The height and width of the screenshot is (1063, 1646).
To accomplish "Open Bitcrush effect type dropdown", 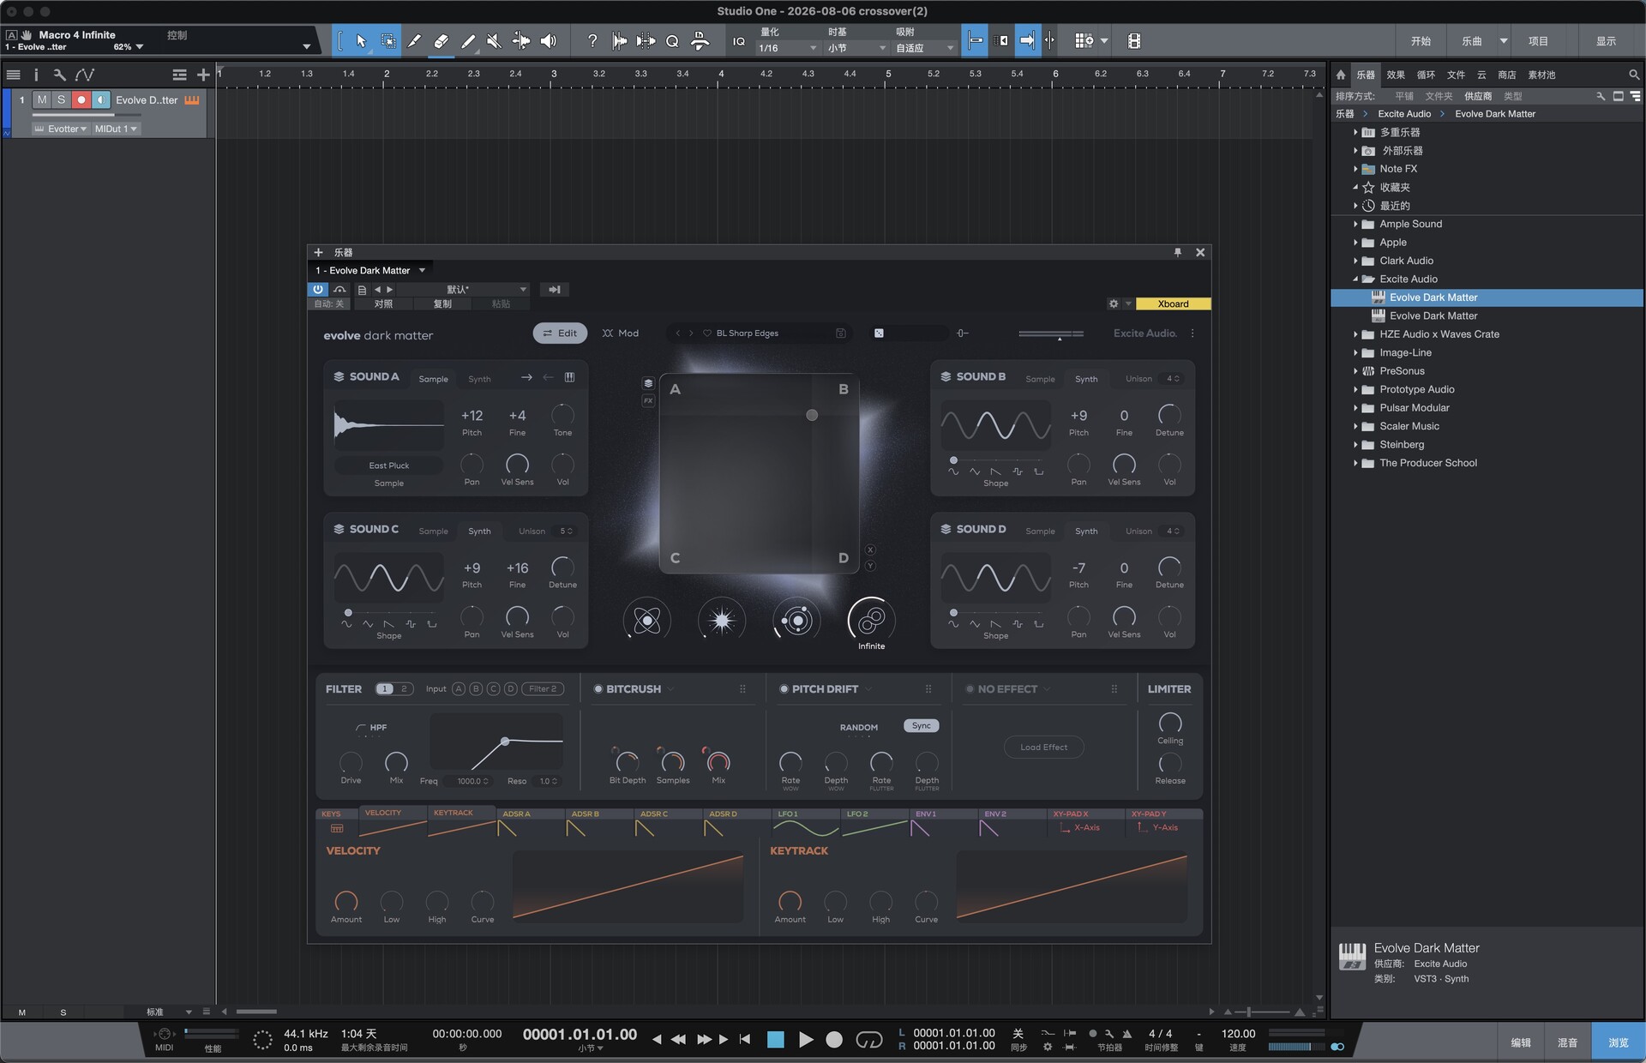I will (x=670, y=688).
